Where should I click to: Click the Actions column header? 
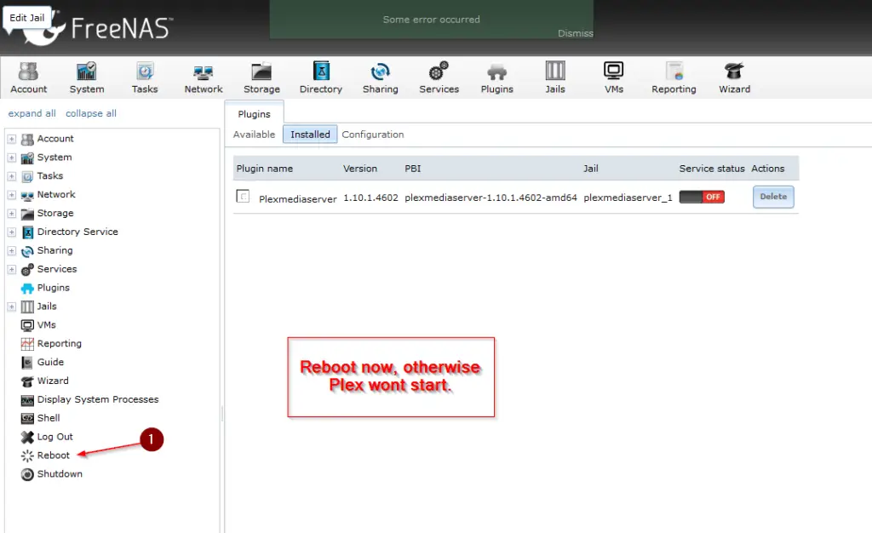click(x=767, y=169)
